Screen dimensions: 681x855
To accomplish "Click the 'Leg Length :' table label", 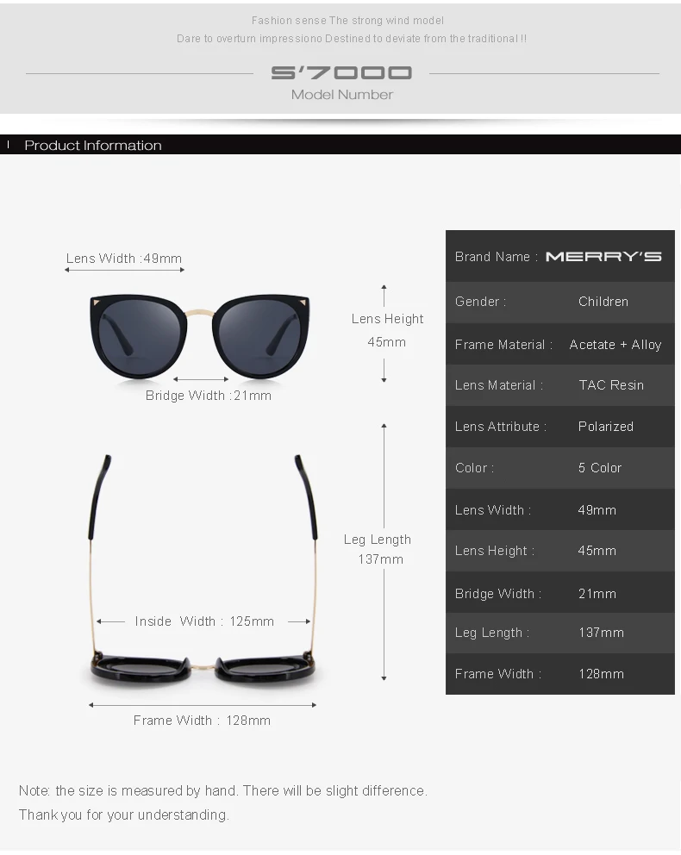I will [492, 633].
